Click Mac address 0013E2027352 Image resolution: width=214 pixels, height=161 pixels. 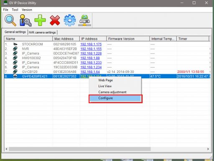[65, 76]
